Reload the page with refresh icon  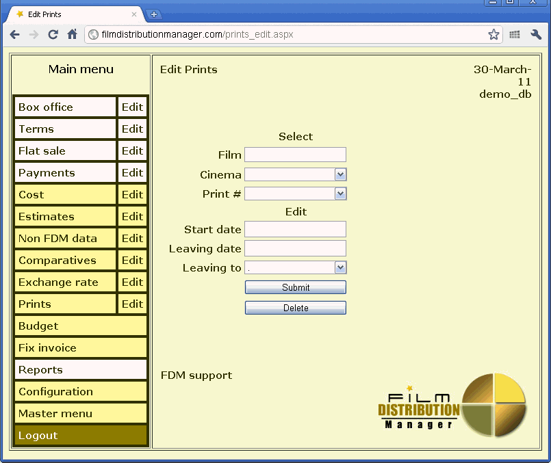point(53,34)
